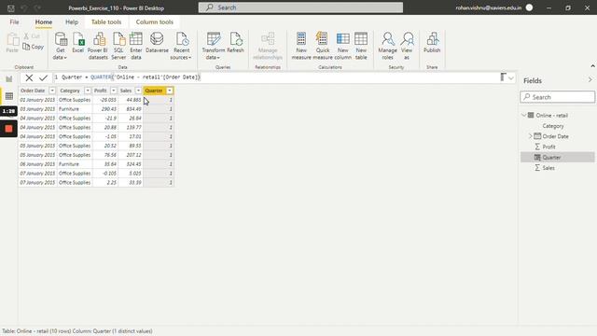Screen dimensions: 597x336
Task: Open the Category column filter dropdown
Action: 88,91
